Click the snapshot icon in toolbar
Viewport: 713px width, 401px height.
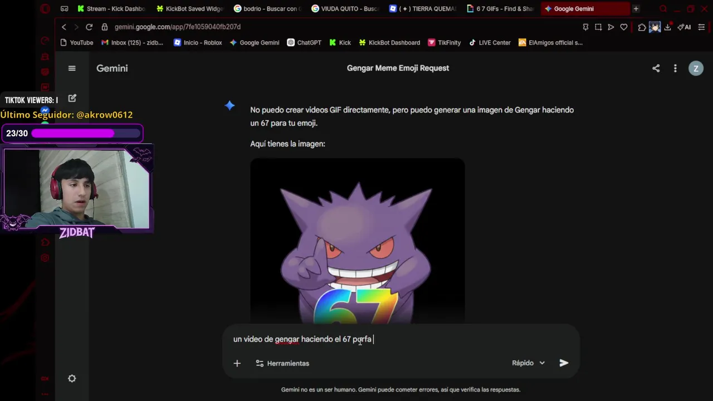598,27
